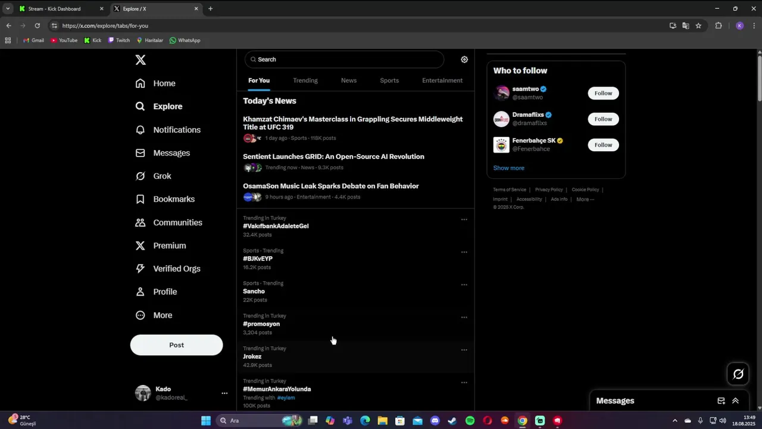The height and width of the screenshot is (429, 762).
Task: Open saamtwo profile avatar
Action: [501, 93]
